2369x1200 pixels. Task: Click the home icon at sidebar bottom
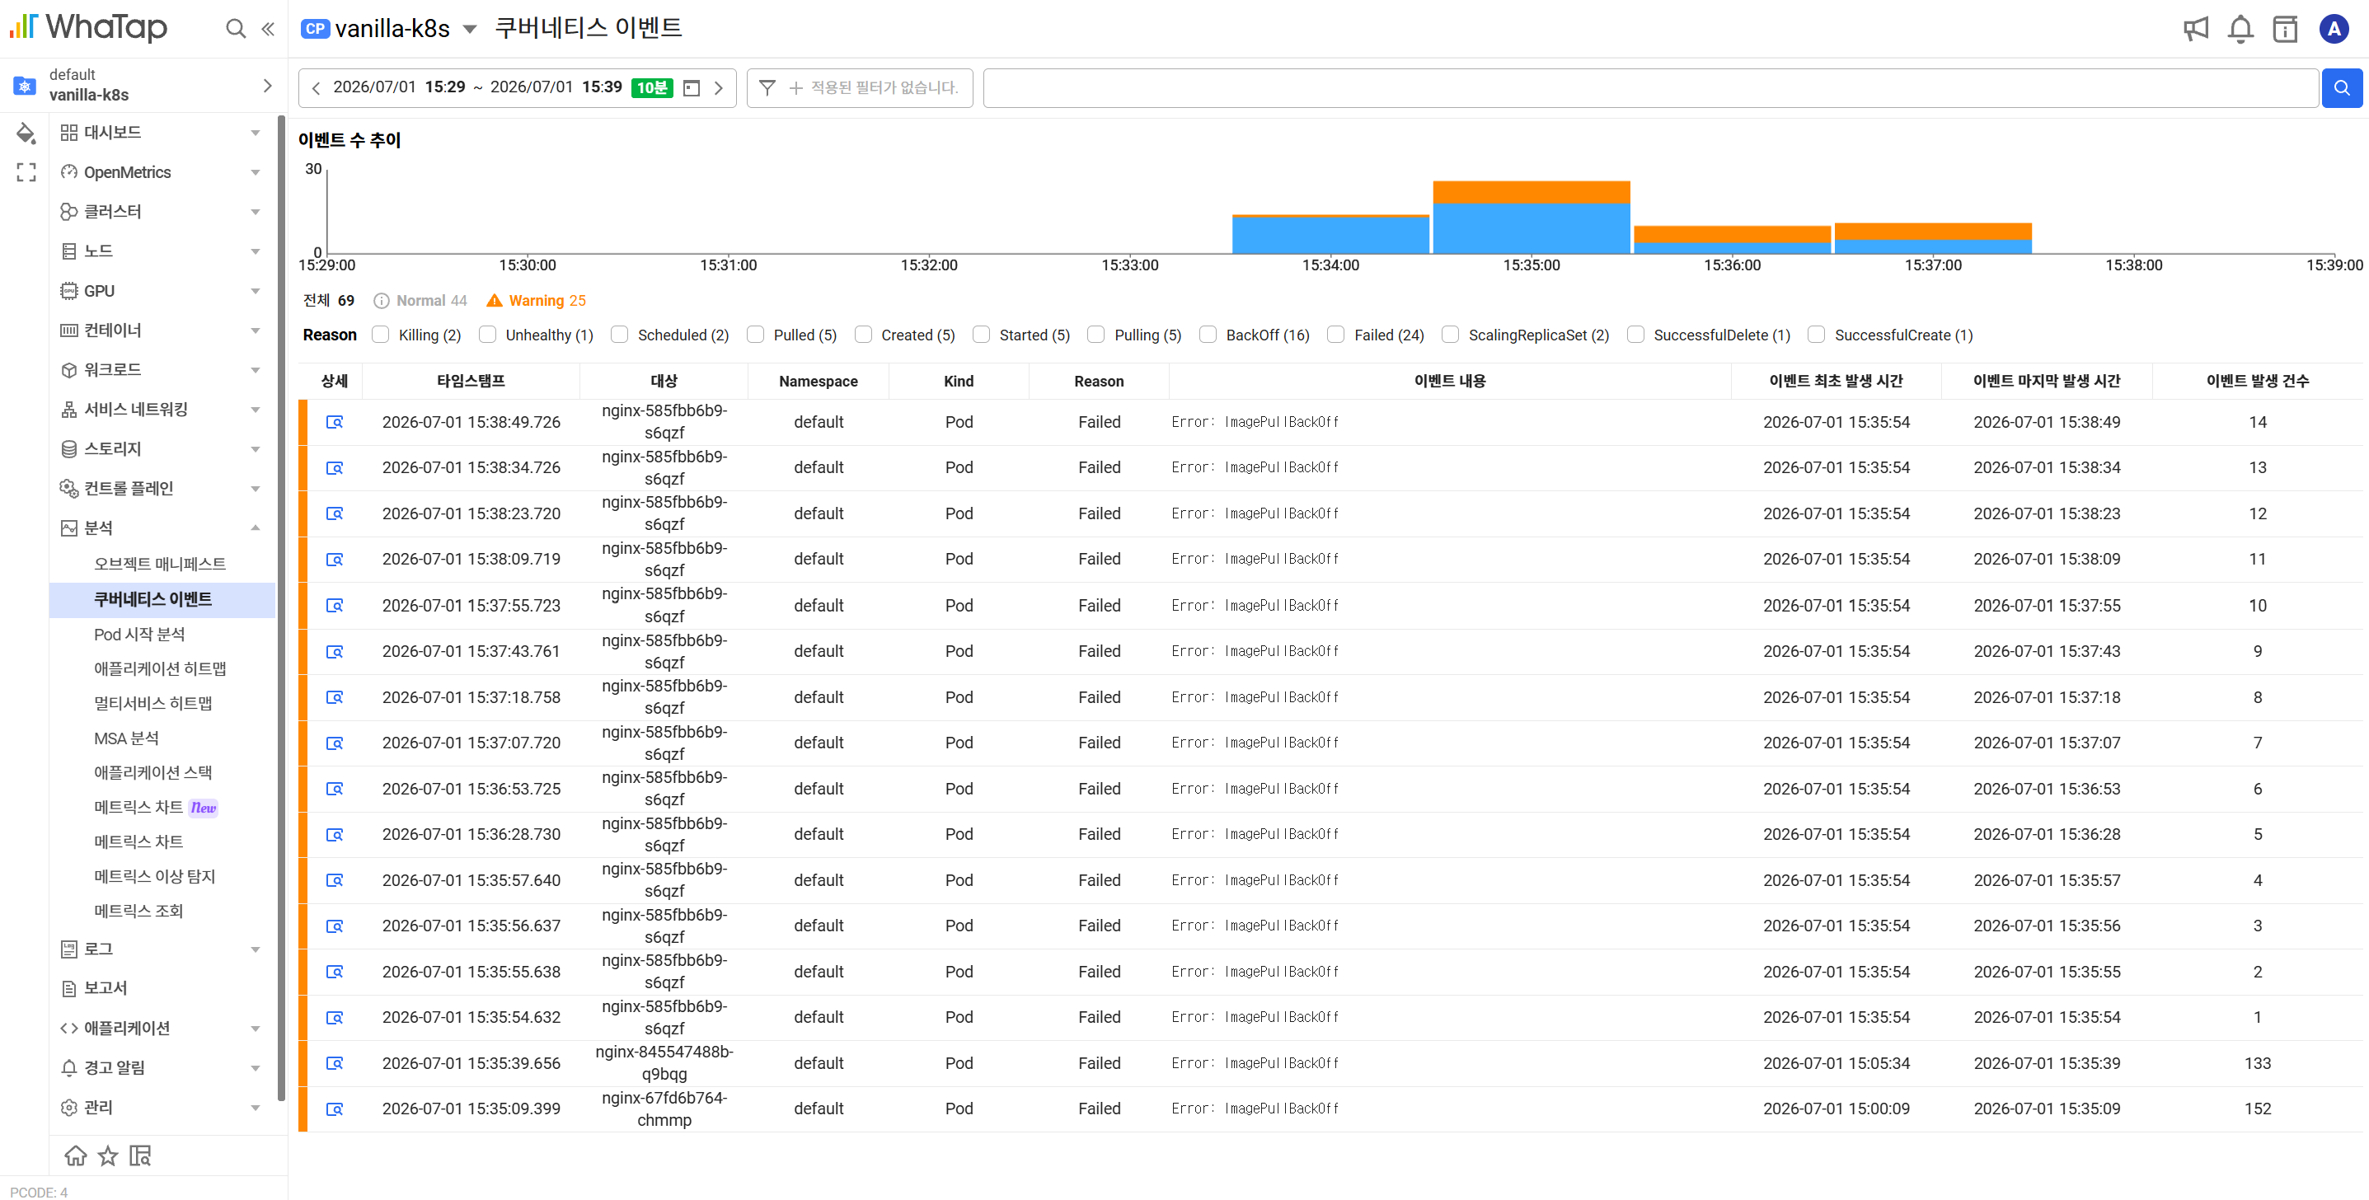point(75,1155)
